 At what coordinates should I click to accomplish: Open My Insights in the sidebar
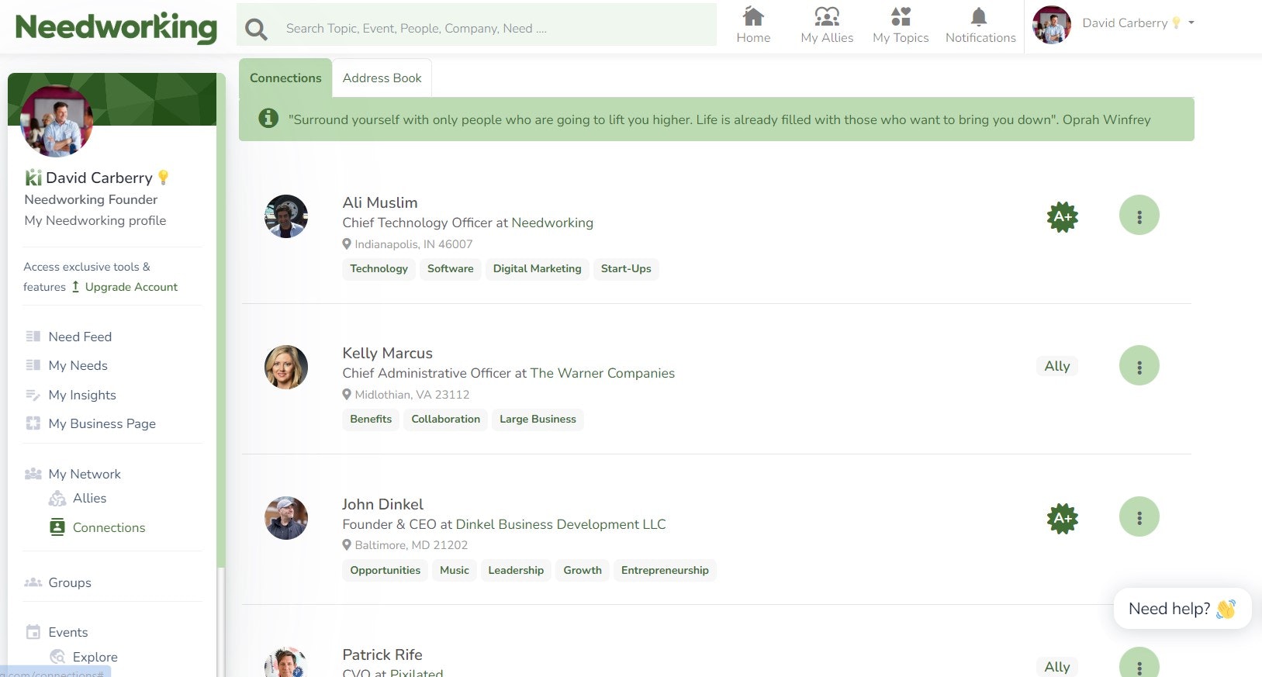click(x=82, y=395)
